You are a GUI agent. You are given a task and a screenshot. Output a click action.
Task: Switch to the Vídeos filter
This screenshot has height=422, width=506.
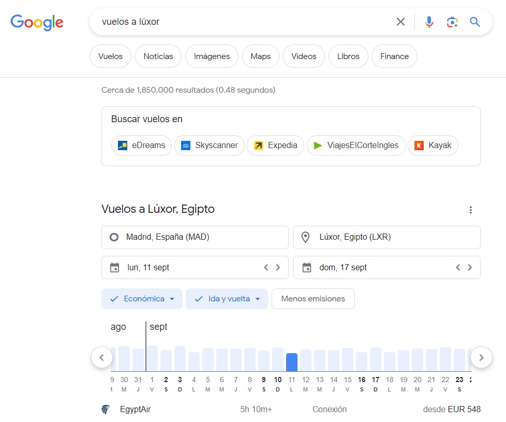[304, 56]
